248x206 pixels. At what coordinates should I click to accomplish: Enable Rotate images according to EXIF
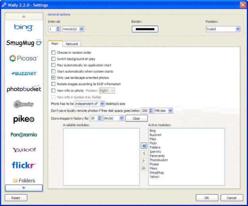(x=54, y=84)
